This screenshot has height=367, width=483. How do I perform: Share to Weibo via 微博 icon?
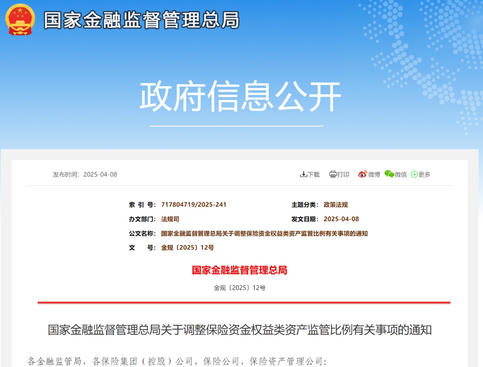(362, 174)
